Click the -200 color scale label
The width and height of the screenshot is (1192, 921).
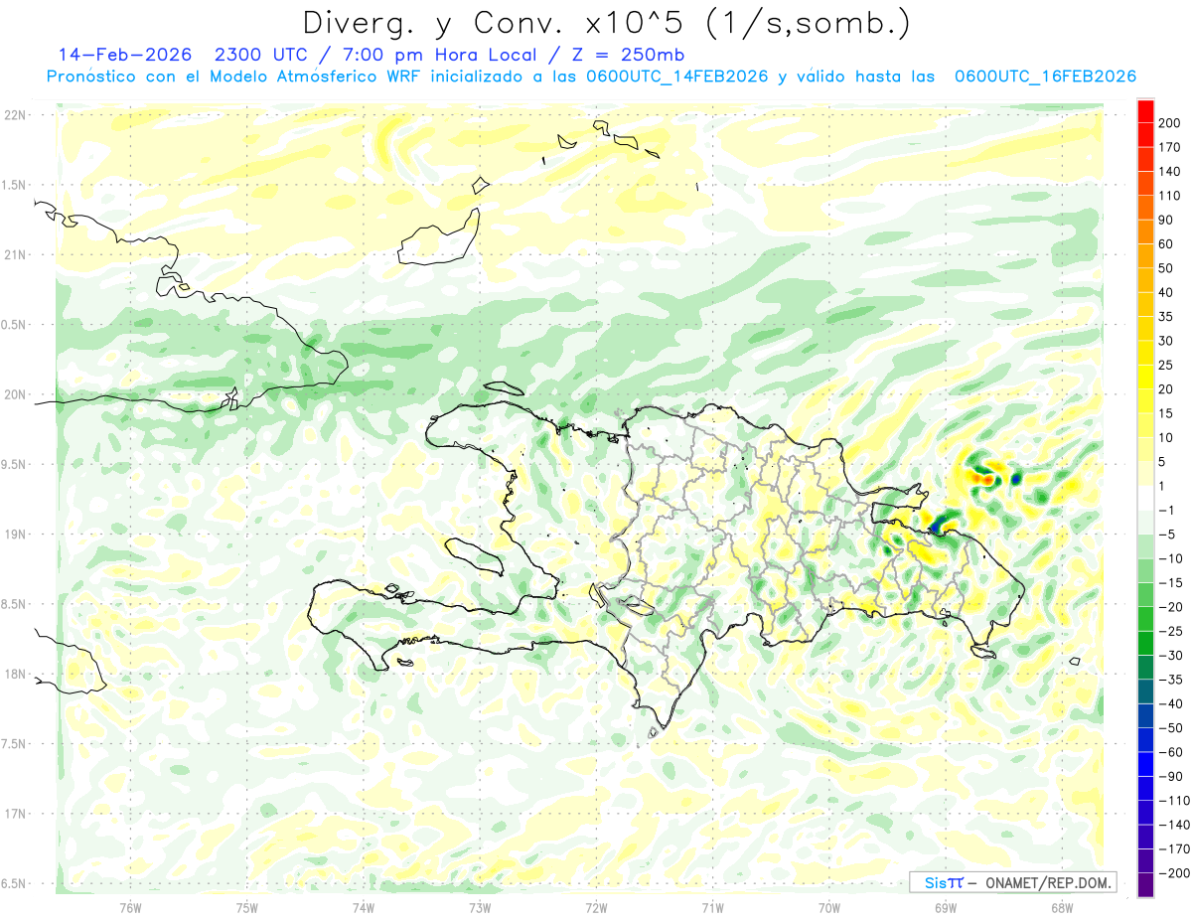click(1174, 872)
